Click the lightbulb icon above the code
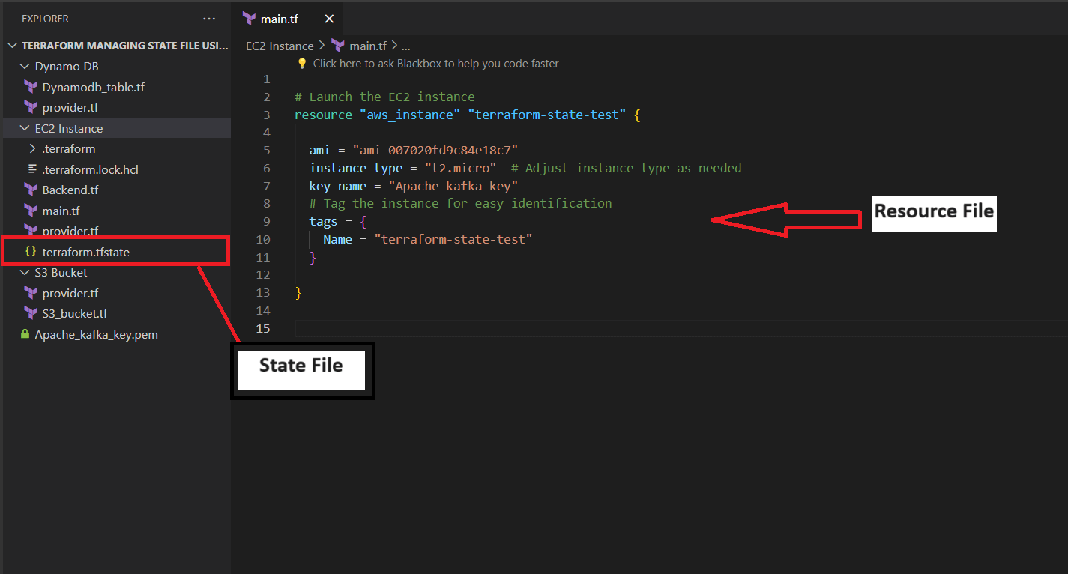The image size is (1068, 574). tap(302, 64)
